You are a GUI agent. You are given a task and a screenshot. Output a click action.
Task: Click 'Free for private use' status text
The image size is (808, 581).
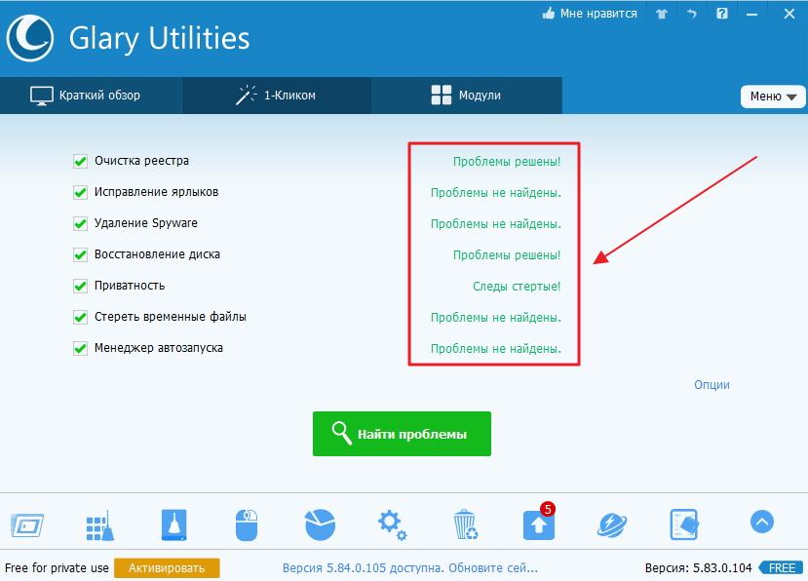57,568
